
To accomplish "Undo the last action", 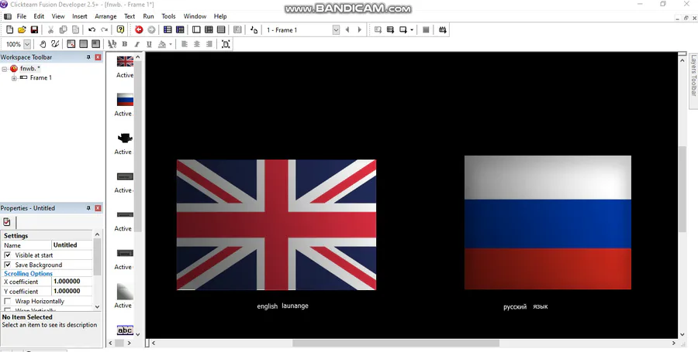I will (x=92, y=29).
